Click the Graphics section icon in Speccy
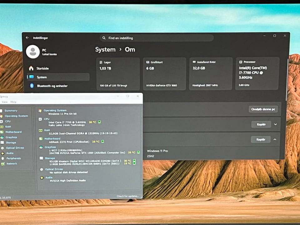 click(x=41, y=147)
